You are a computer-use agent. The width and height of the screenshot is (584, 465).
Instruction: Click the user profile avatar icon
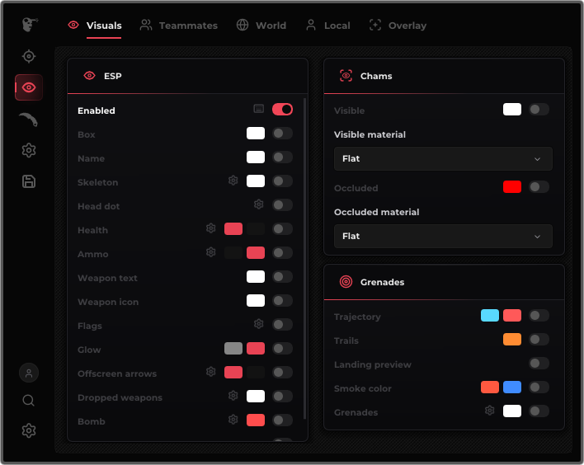coord(29,373)
